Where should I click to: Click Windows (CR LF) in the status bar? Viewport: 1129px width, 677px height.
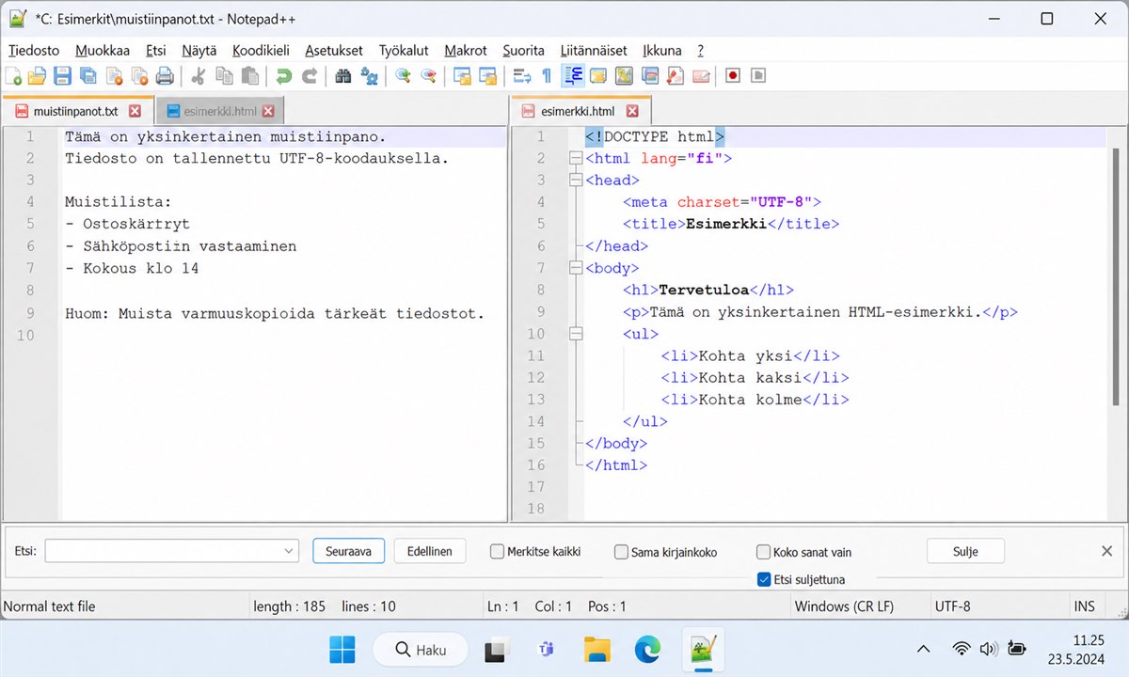tap(844, 607)
